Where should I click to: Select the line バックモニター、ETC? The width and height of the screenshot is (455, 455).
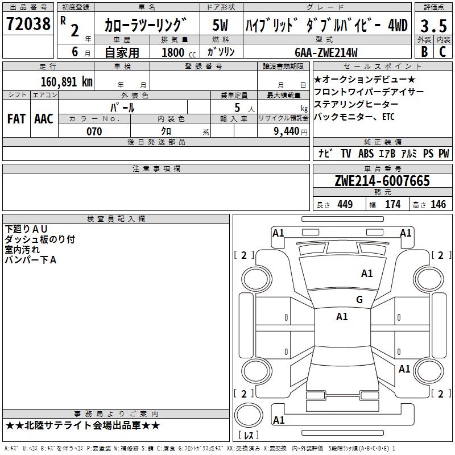(x=354, y=117)
